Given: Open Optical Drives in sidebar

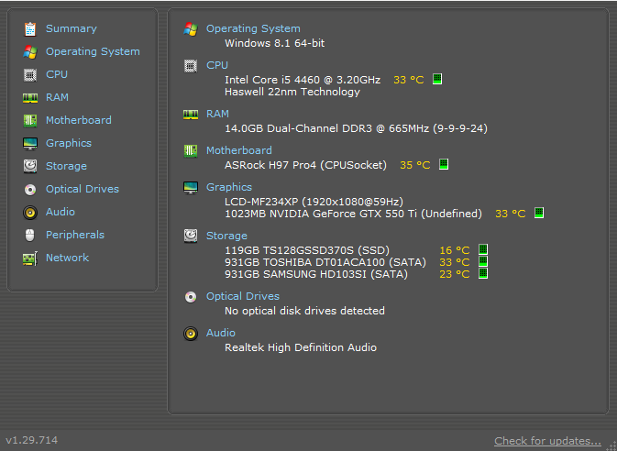Looking at the screenshot, I should coord(83,189).
